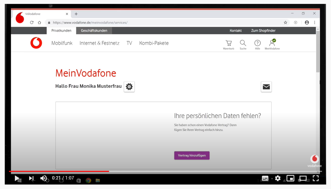Open the Mobilfunk menu

click(62, 43)
